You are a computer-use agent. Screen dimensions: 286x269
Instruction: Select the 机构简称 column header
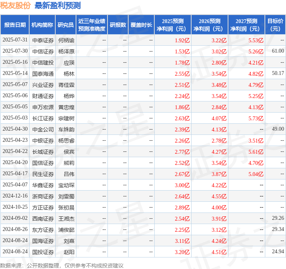coord(42,25)
